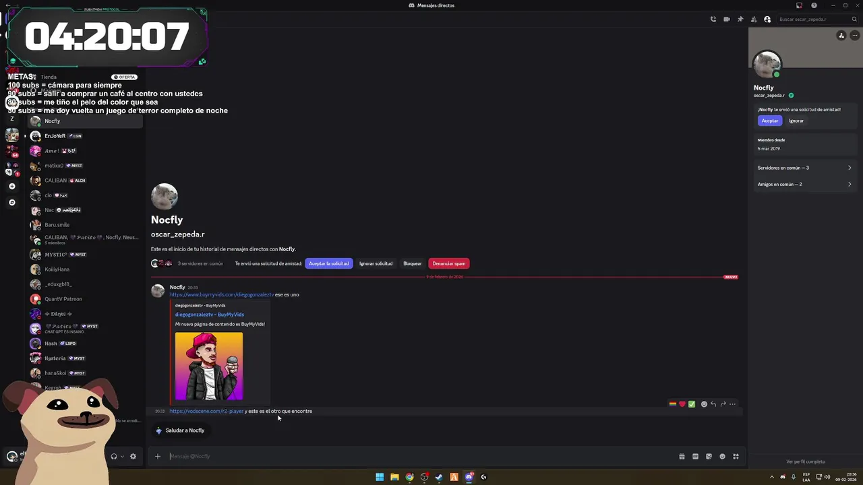Open the discover servers compass icon

[x=11, y=202]
